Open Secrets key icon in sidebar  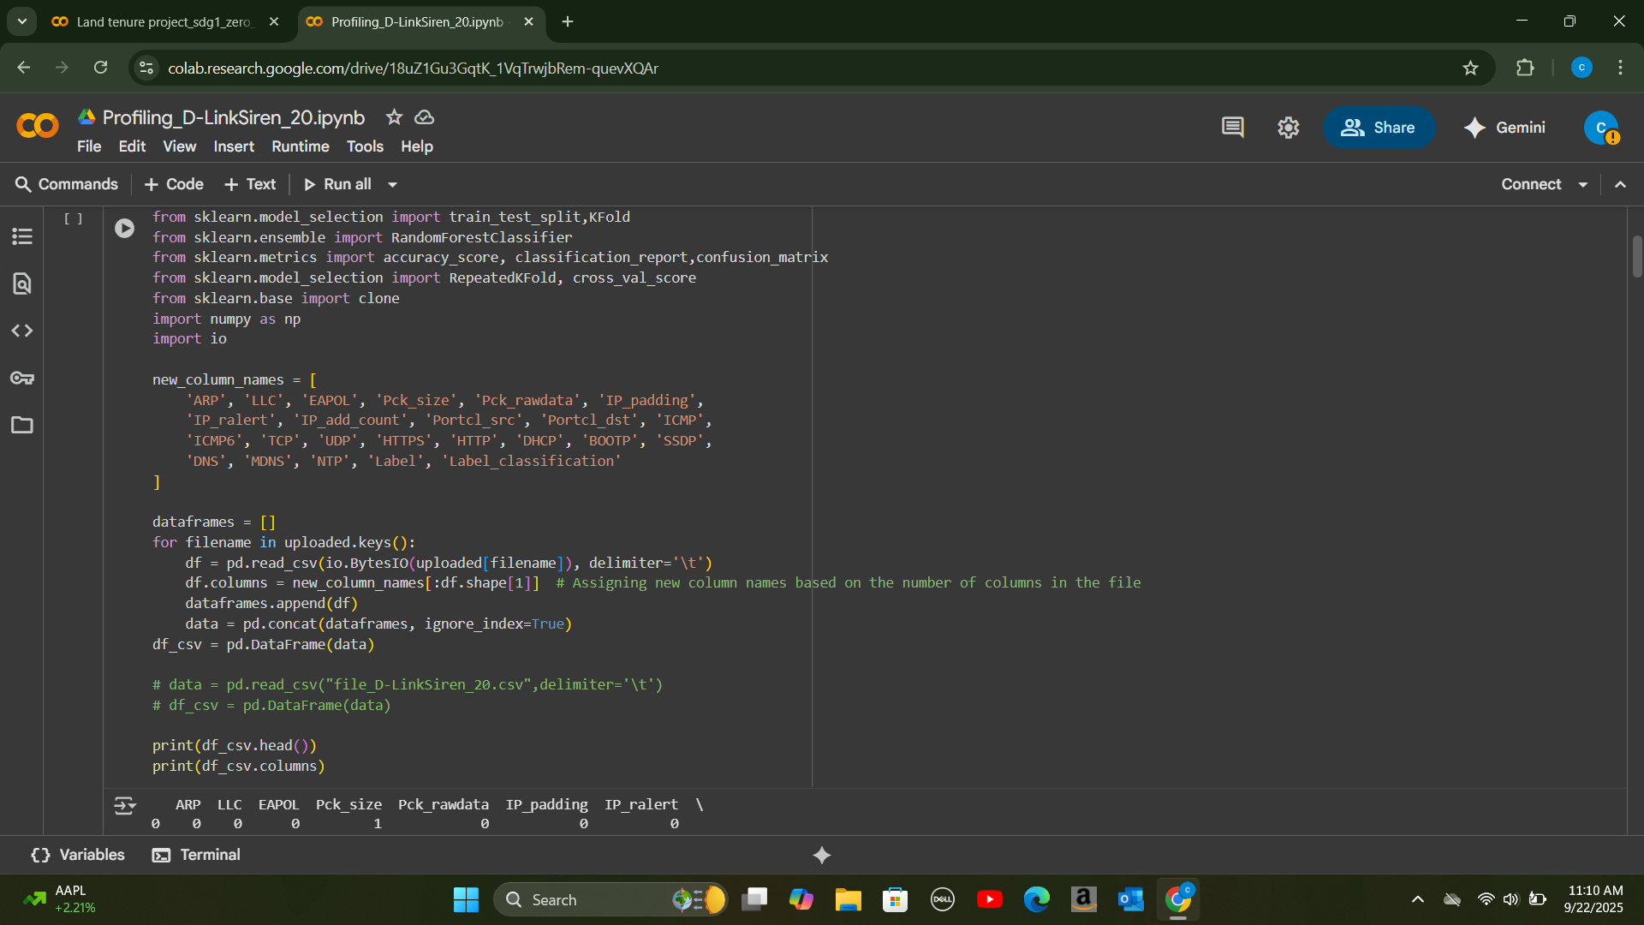pyautogui.click(x=22, y=378)
